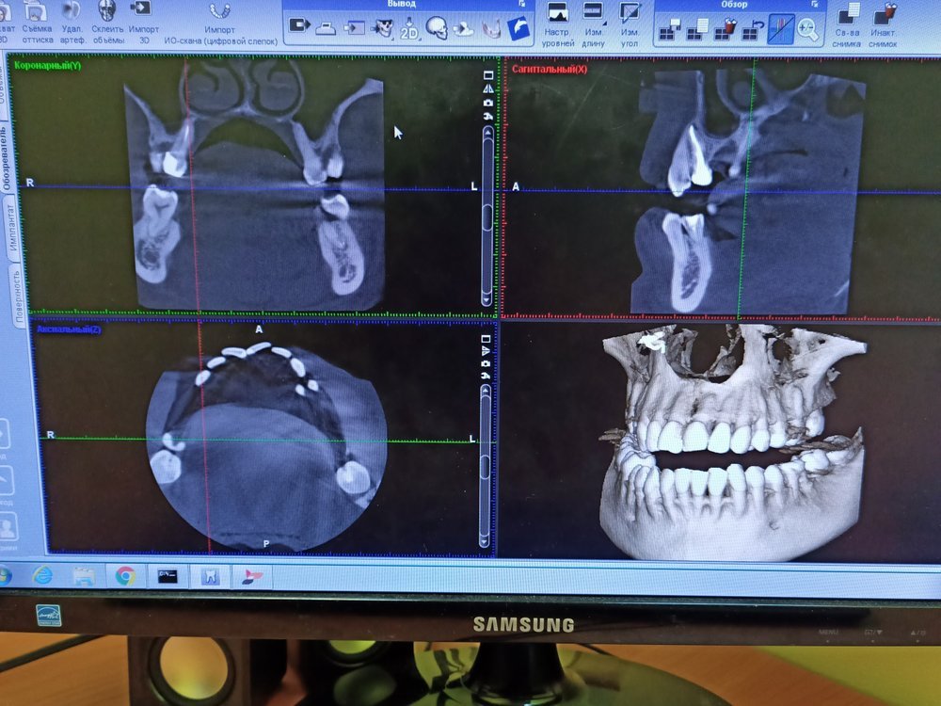
Task: Open the Изм. длину dropdown arrow
Action: [604, 24]
